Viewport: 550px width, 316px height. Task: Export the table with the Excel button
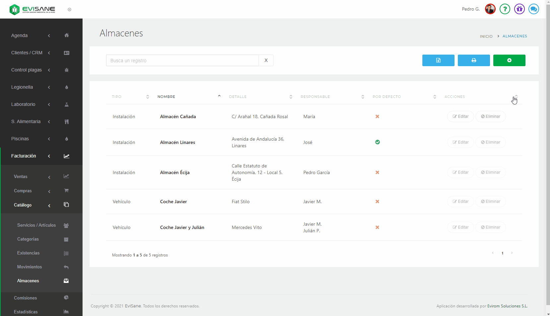pos(438,60)
